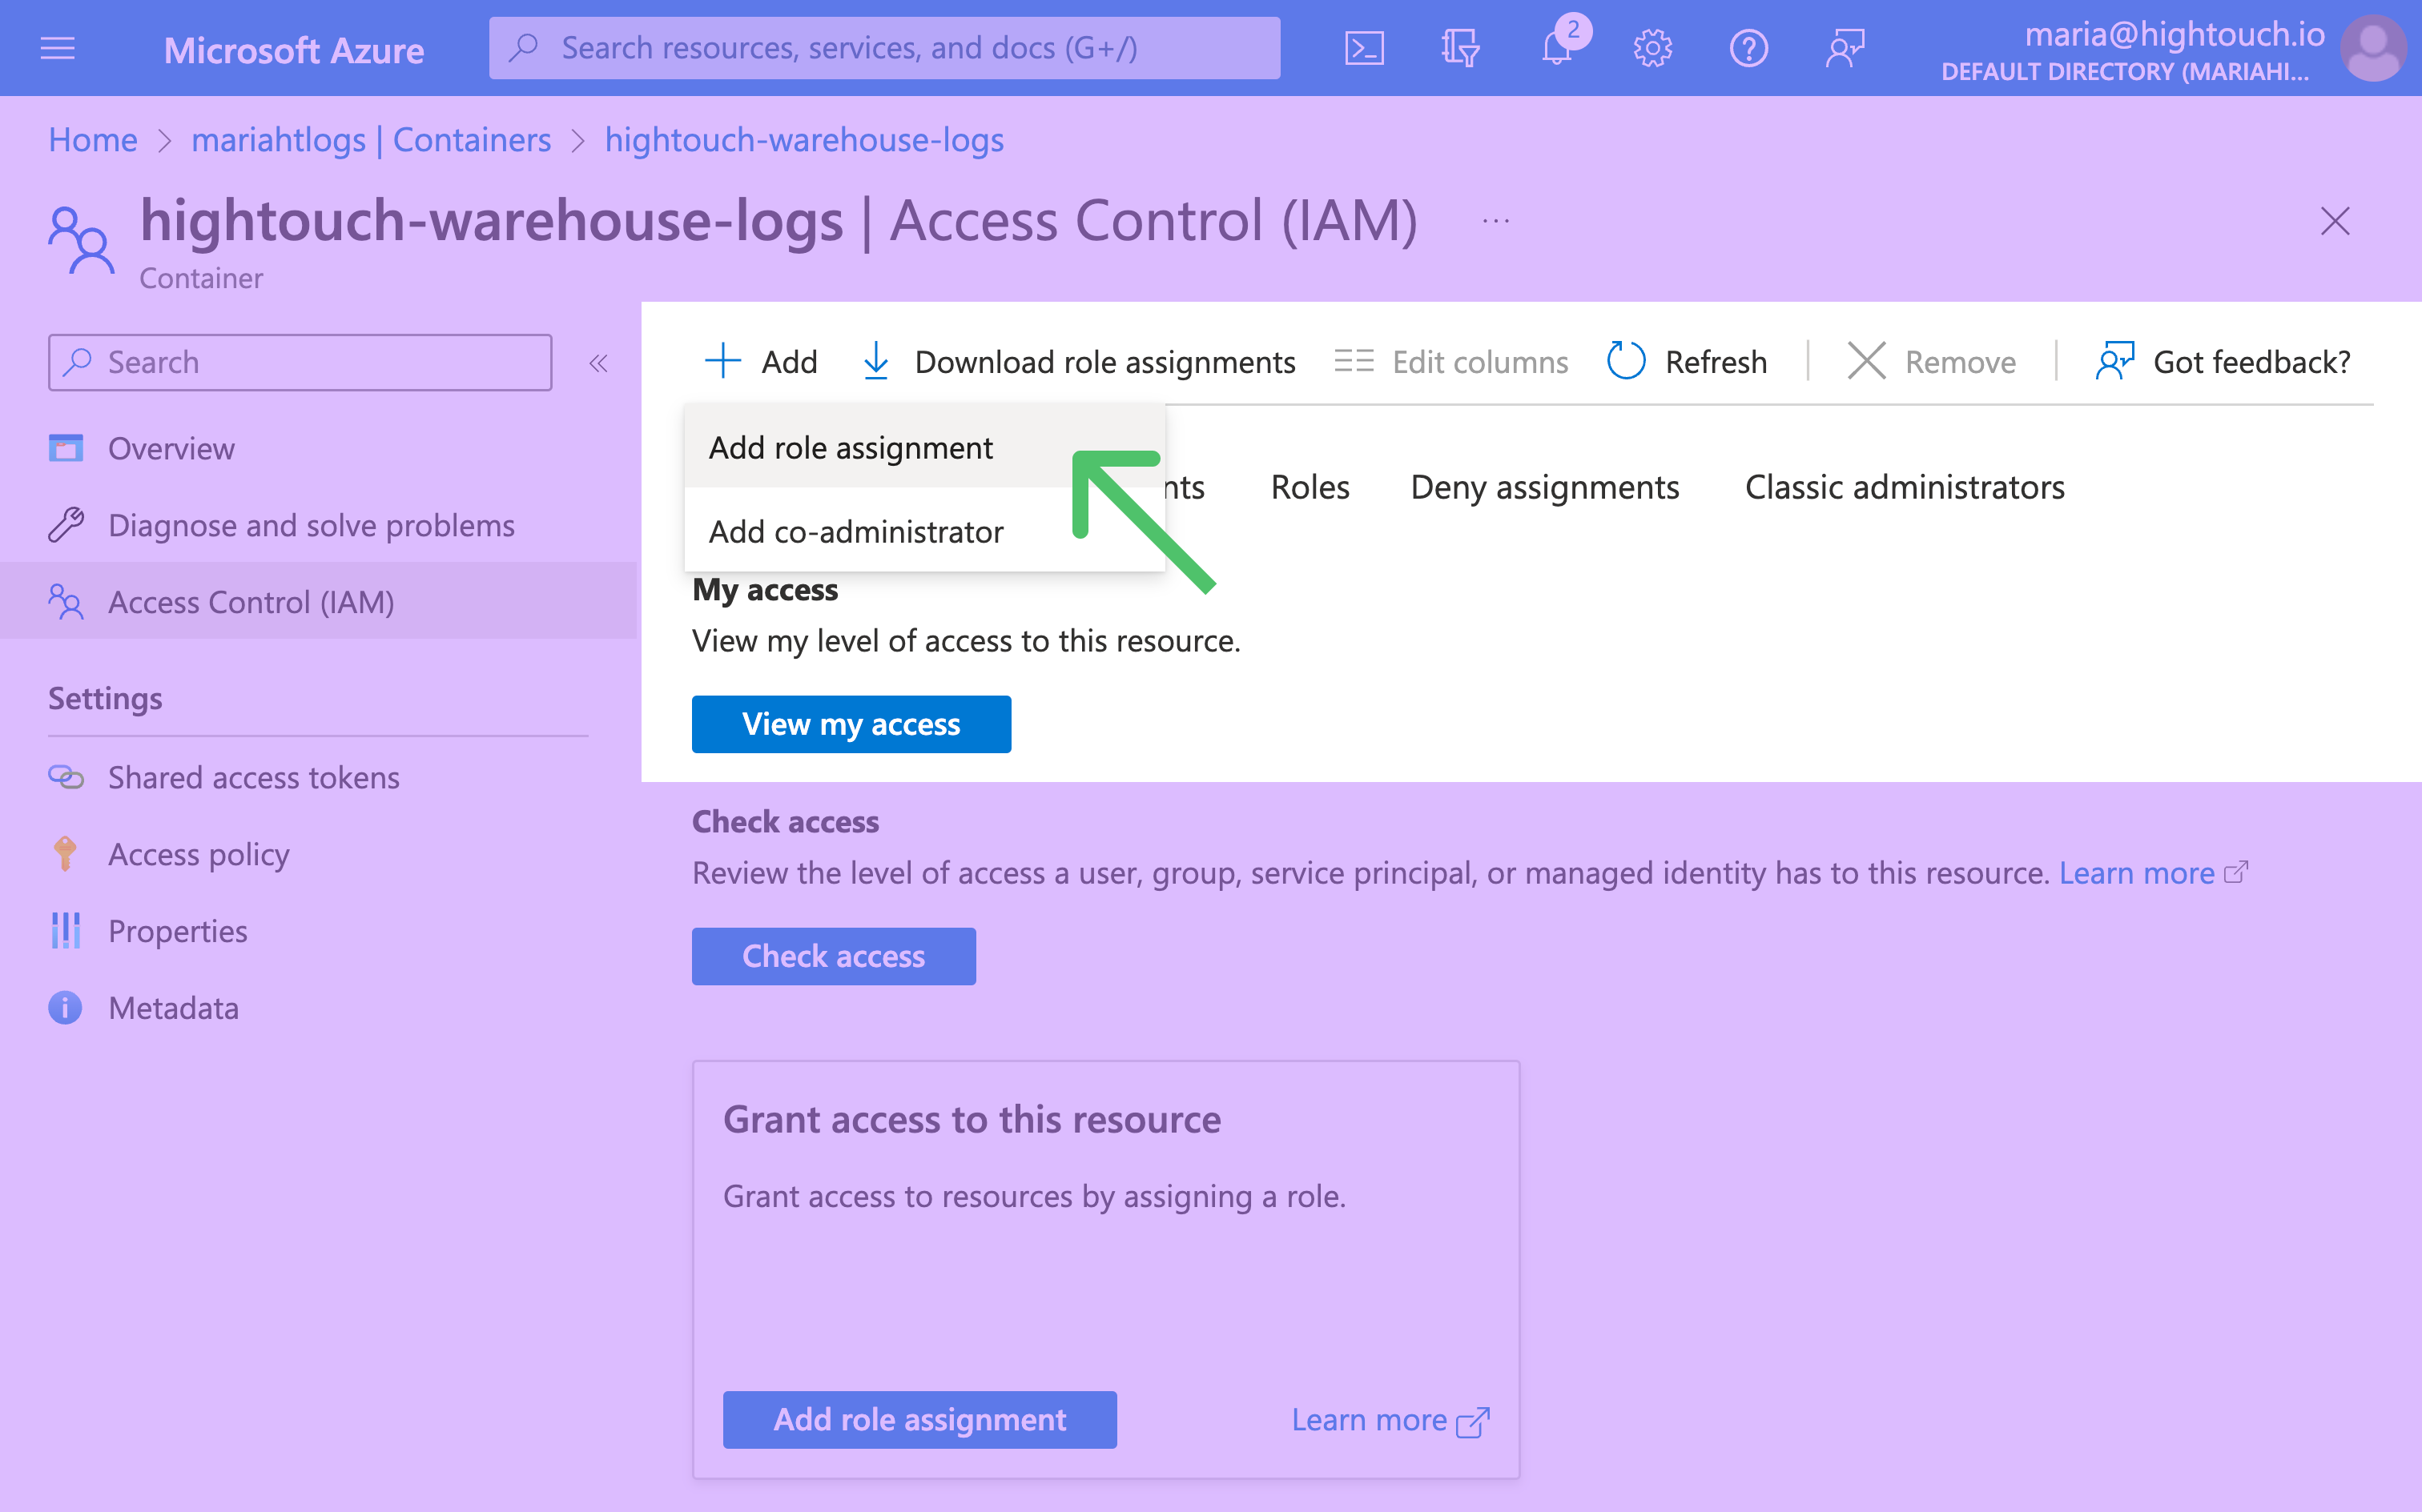Click Remove in the toolbar
Screen dimensions: 2422x1512
pos(1931,361)
